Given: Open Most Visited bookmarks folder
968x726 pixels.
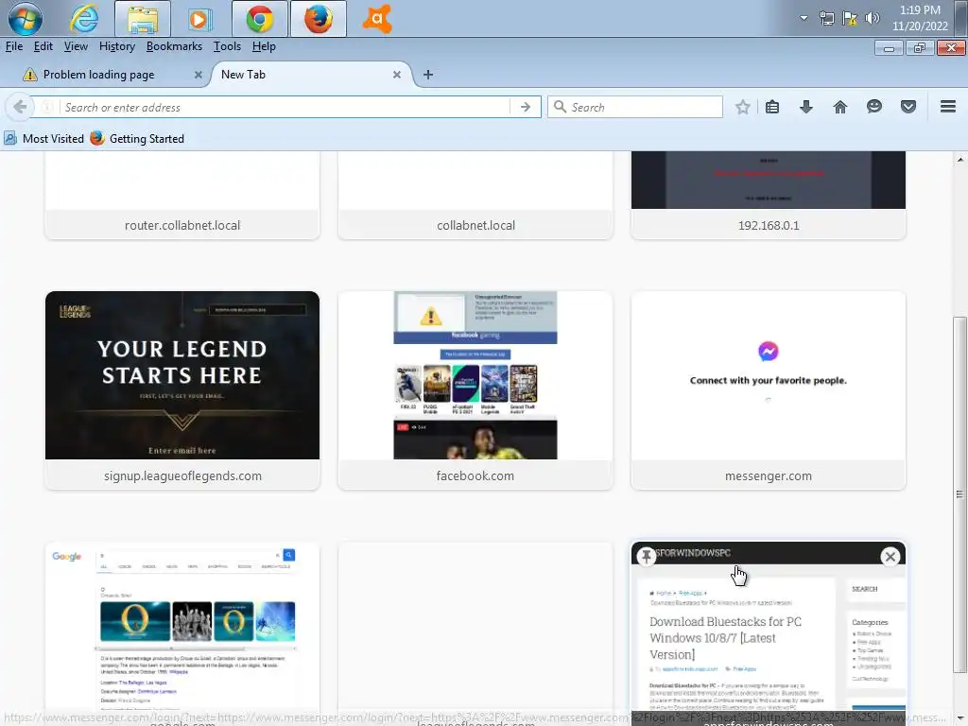Looking at the screenshot, I should (43, 139).
